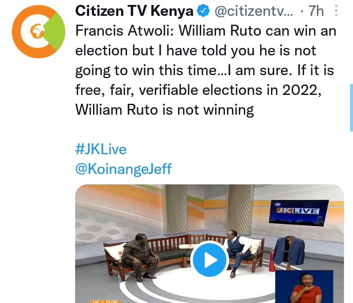The width and height of the screenshot is (353, 303).
Task: Click the globe in the Citizen logo
Action: click(37, 31)
